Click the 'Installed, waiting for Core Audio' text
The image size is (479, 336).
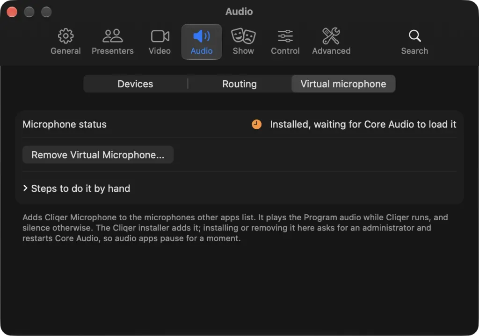tap(363, 125)
